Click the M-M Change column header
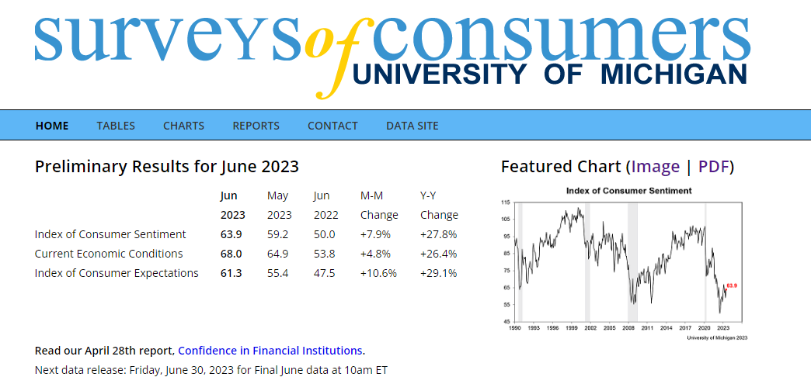 pyautogui.click(x=379, y=206)
